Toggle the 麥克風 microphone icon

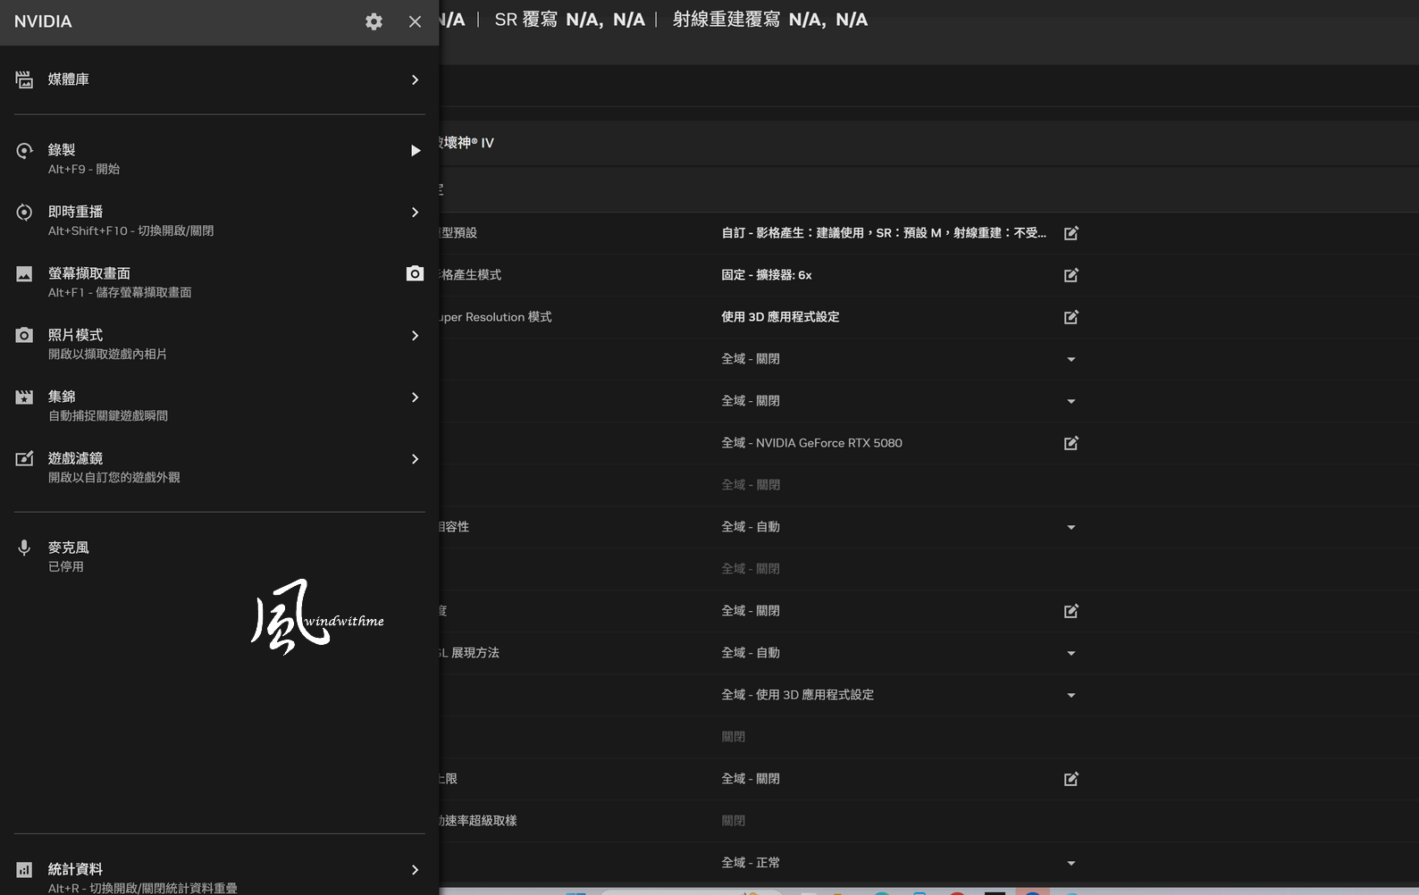coord(24,548)
